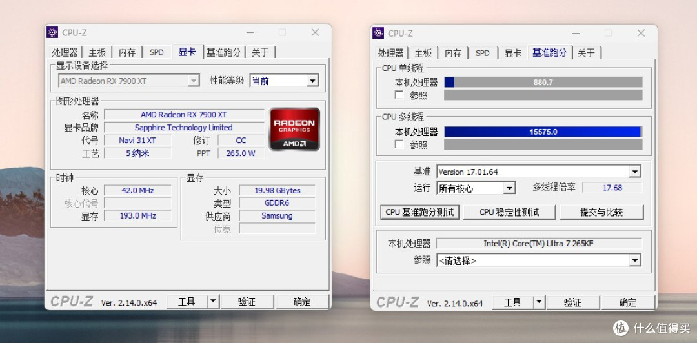
Task: Open the 显示设备选择 AMD Radeon dropdown
Action: (x=194, y=81)
